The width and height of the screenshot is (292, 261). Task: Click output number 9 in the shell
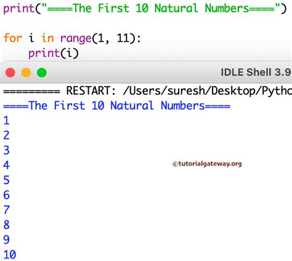(6, 240)
